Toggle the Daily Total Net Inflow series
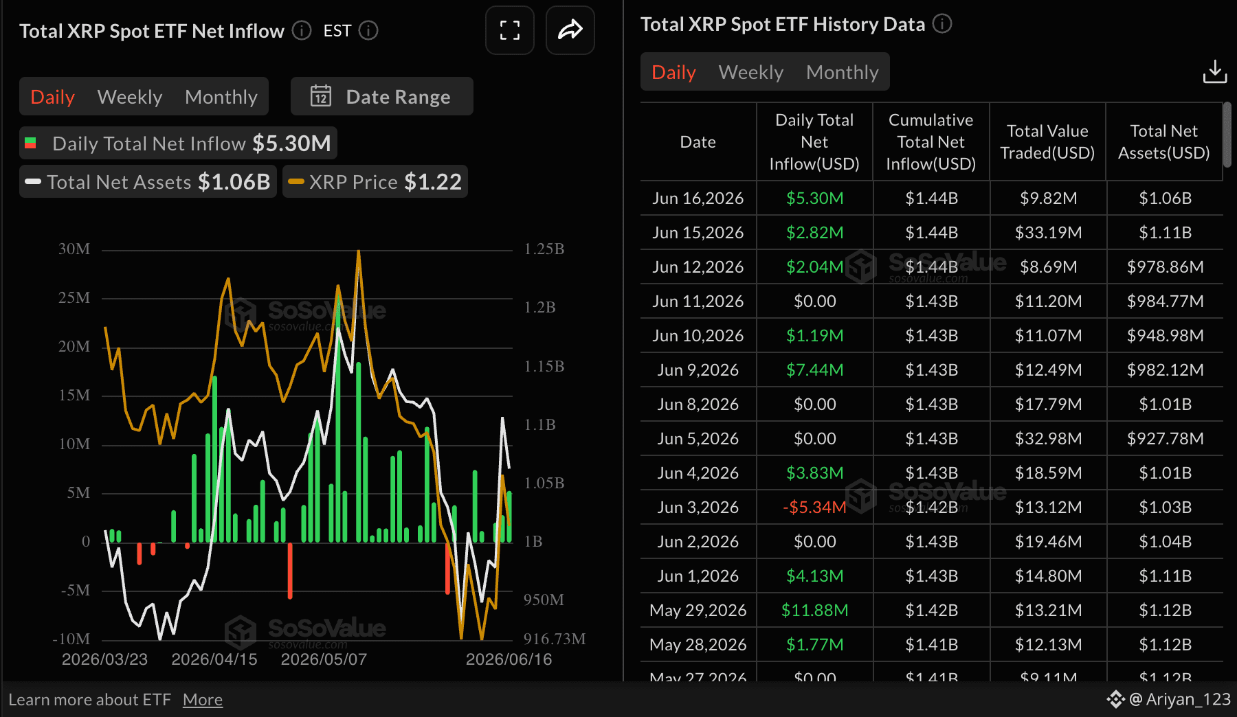The width and height of the screenshot is (1237, 717). (178, 143)
